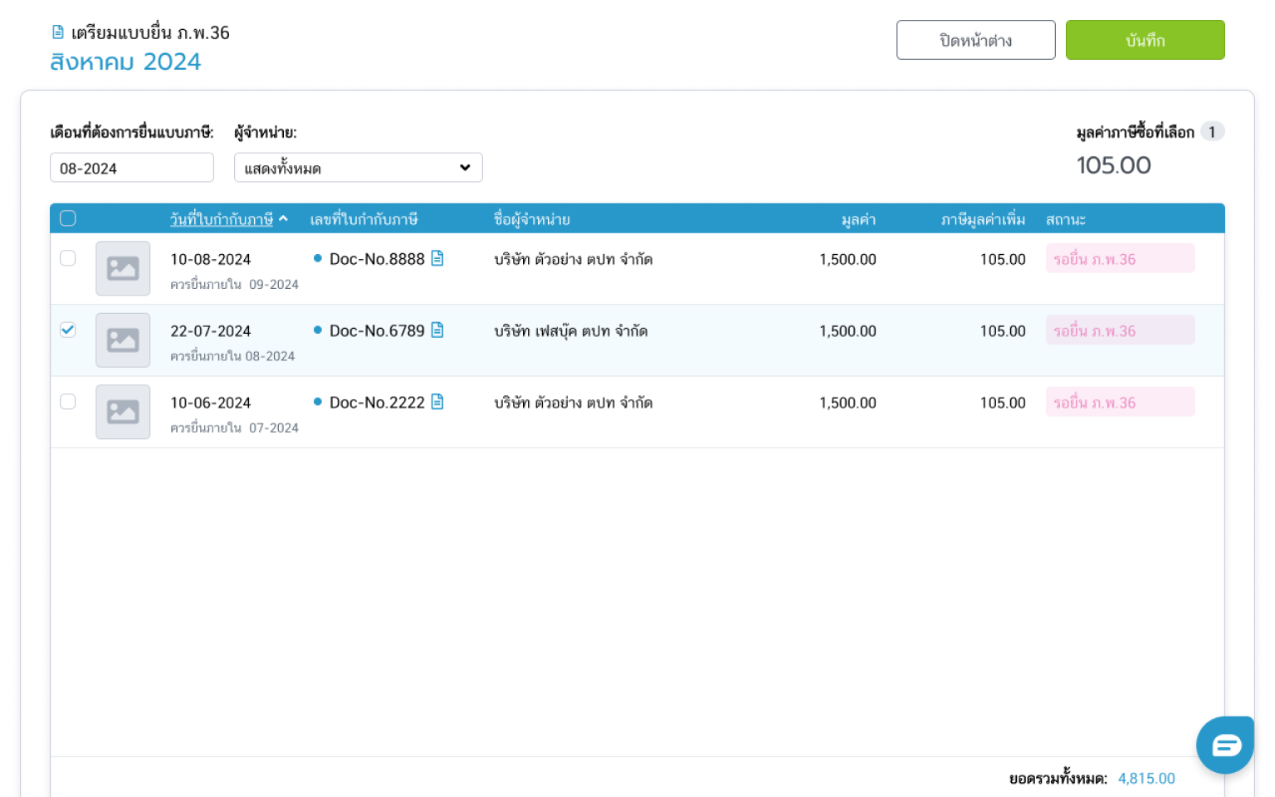The height and width of the screenshot is (797, 1275).
Task: Click image placeholder for Doc-No.2222 row
Action: coord(123,412)
